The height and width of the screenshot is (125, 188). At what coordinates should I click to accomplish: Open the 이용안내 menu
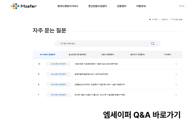tap(141, 6)
